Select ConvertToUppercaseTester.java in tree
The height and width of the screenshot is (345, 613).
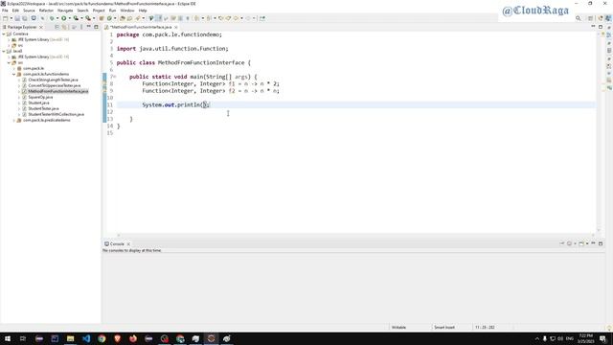(54, 85)
